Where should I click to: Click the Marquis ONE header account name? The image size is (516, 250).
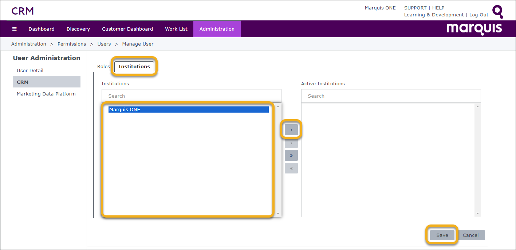(380, 8)
